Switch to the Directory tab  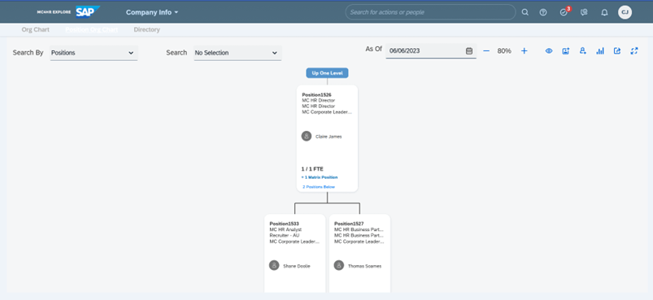tap(146, 29)
